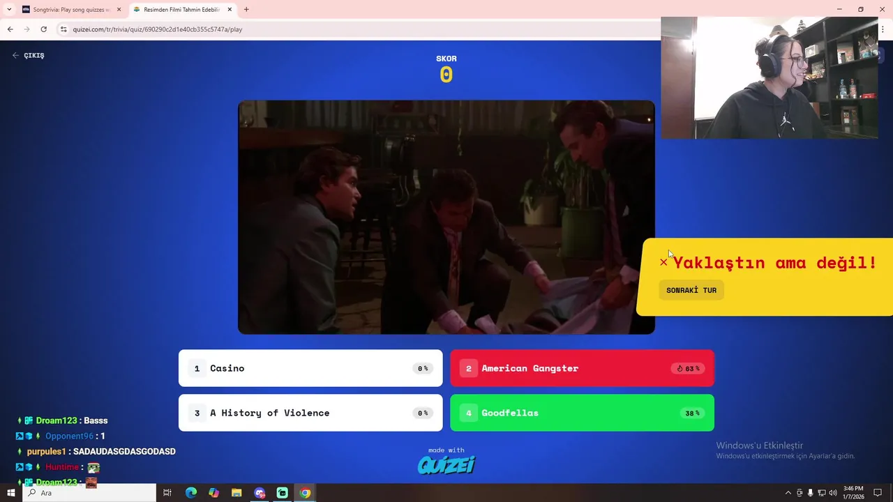893x502 pixels.
Task: Select the Goodfellas answer option
Action: point(582,413)
